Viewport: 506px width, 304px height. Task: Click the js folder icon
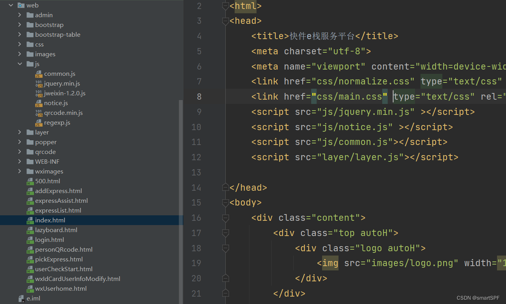click(x=30, y=64)
